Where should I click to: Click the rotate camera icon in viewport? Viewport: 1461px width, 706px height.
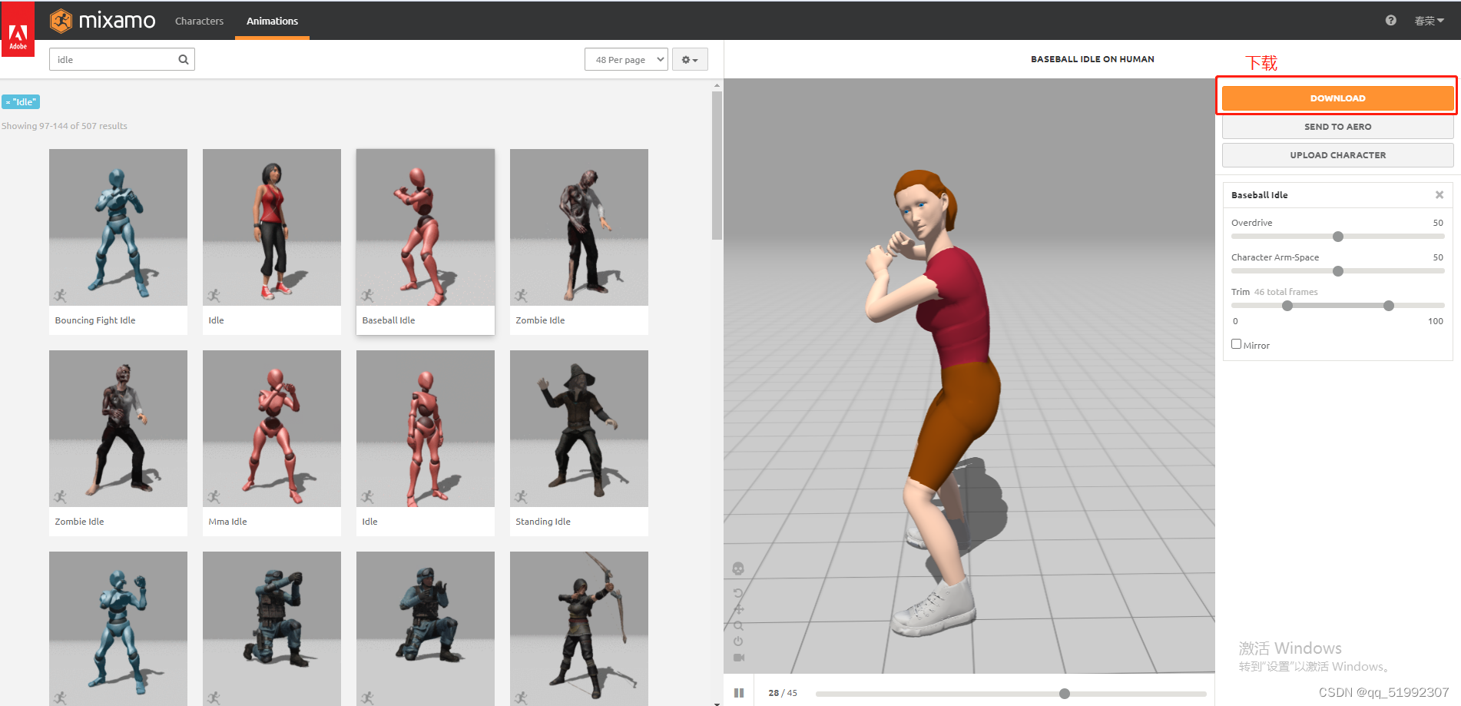738,593
